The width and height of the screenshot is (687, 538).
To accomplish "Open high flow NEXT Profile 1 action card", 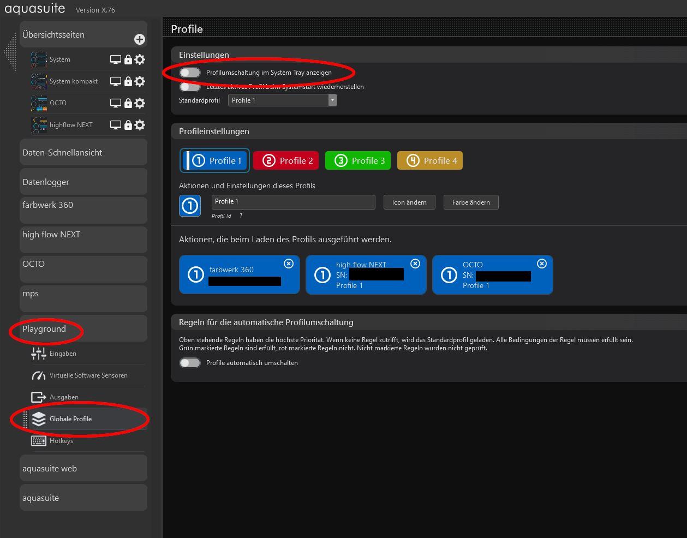I will [366, 274].
